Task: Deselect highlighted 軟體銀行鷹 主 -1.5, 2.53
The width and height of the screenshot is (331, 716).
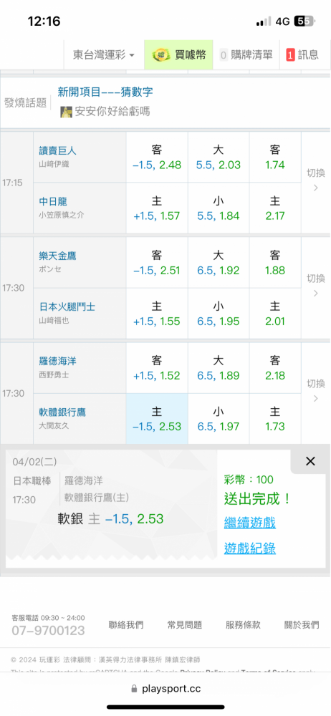Action: [x=157, y=419]
